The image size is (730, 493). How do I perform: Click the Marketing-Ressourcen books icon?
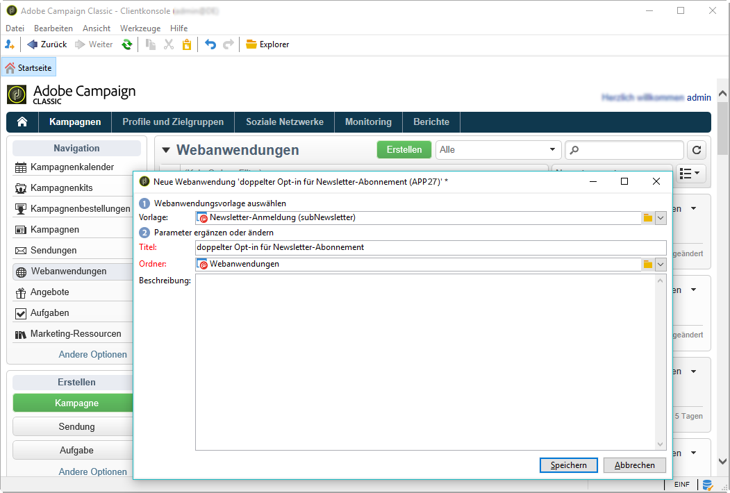pyautogui.click(x=20, y=334)
